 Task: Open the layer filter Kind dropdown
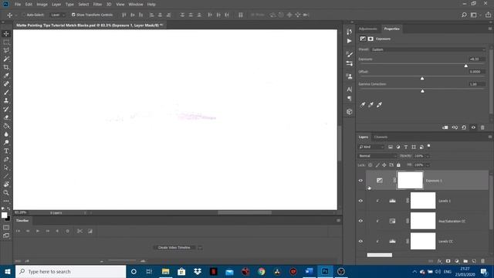(x=371, y=147)
